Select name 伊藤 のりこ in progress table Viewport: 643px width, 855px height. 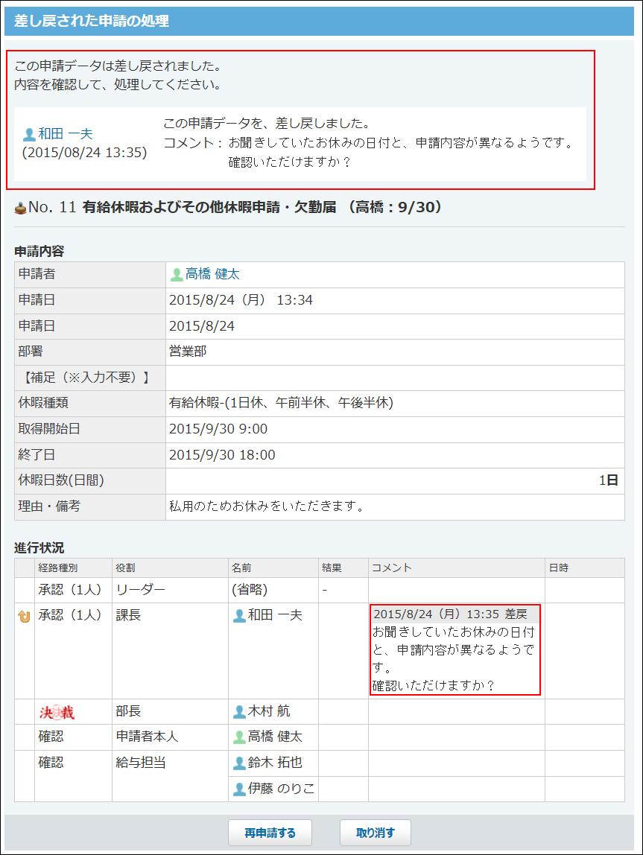[x=282, y=789]
